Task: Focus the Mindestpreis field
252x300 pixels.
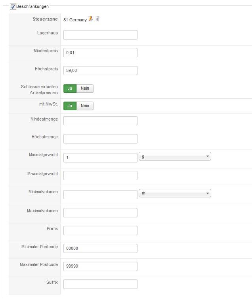Action: [100, 53]
